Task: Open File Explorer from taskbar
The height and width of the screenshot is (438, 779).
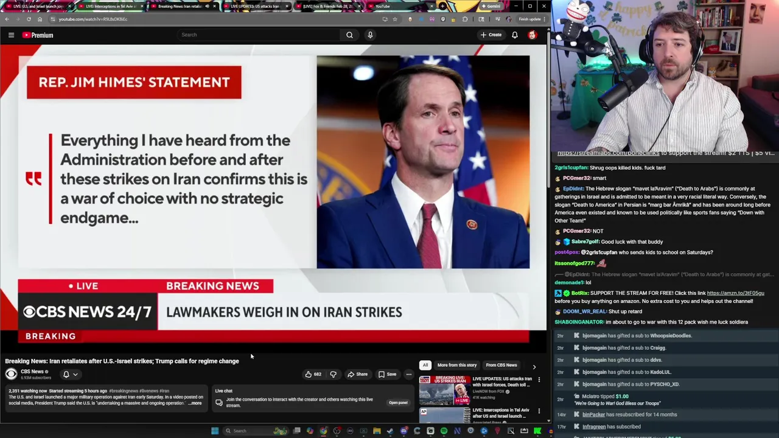Action: pyautogui.click(x=377, y=431)
